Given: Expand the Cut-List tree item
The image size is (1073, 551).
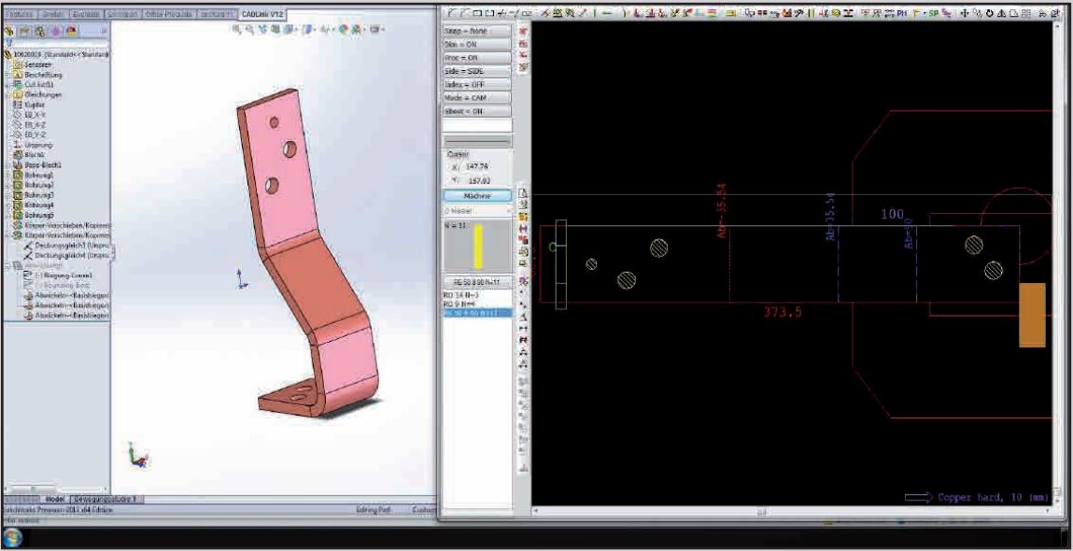Looking at the screenshot, I should click(x=36, y=85).
